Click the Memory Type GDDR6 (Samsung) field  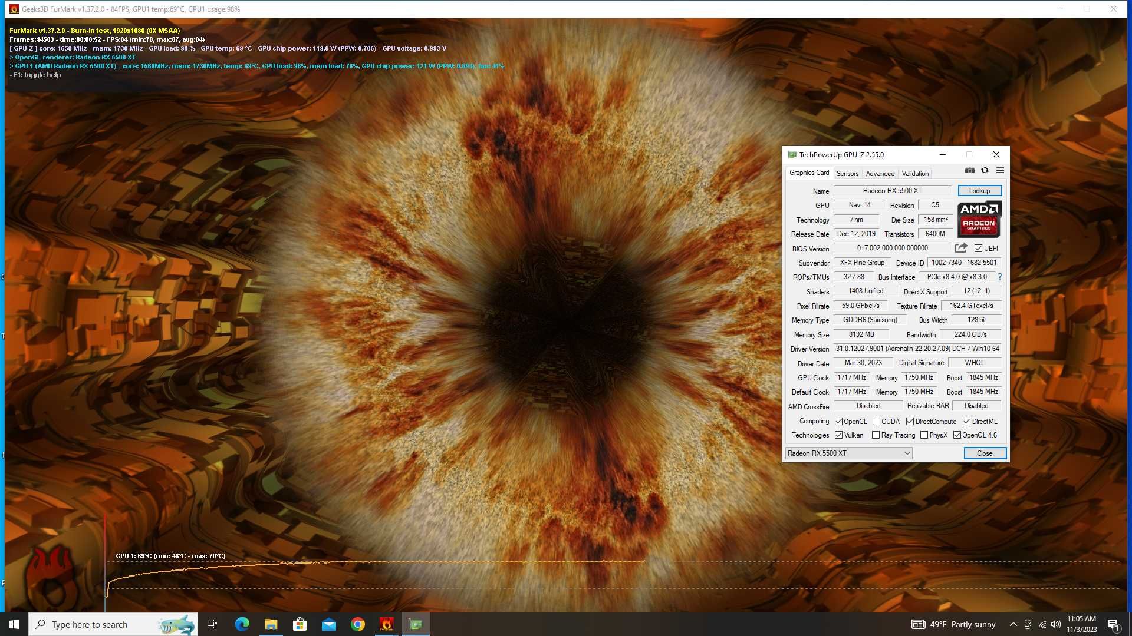tap(870, 320)
